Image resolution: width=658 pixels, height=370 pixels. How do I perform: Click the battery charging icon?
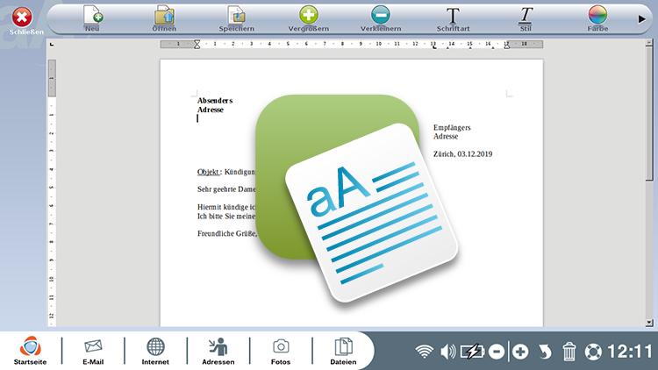(473, 351)
